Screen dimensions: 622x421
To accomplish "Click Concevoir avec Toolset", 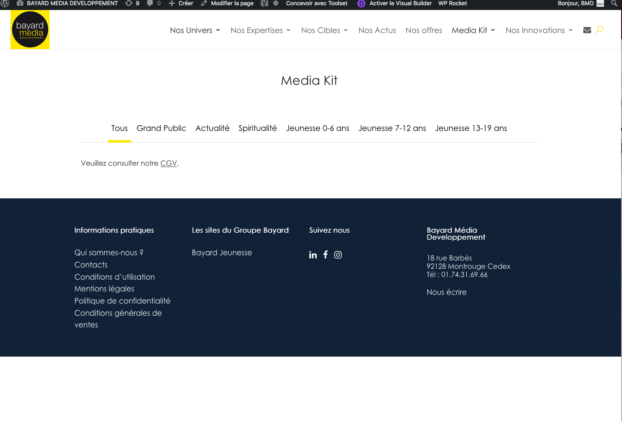I will tap(317, 3).
